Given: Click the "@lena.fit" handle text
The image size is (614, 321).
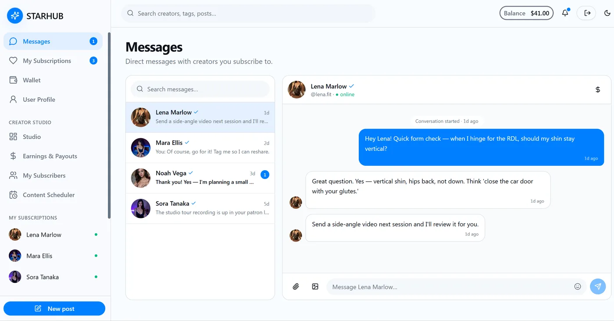Looking at the screenshot, I should point(321,94).
